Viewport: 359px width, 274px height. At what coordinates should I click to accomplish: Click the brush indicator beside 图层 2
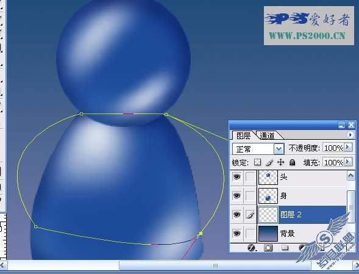[250, 215]
